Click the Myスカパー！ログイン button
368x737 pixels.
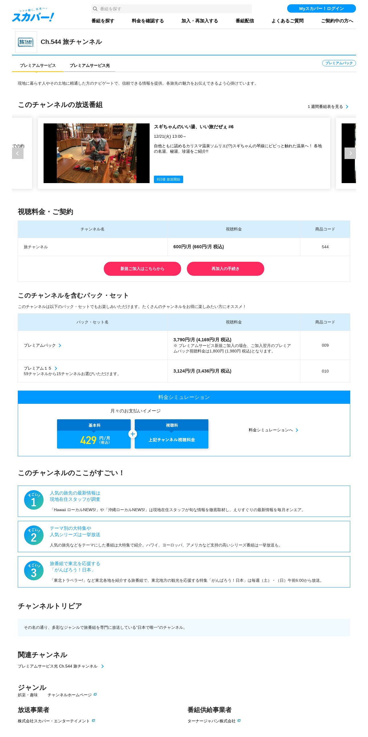pos(322,9)
